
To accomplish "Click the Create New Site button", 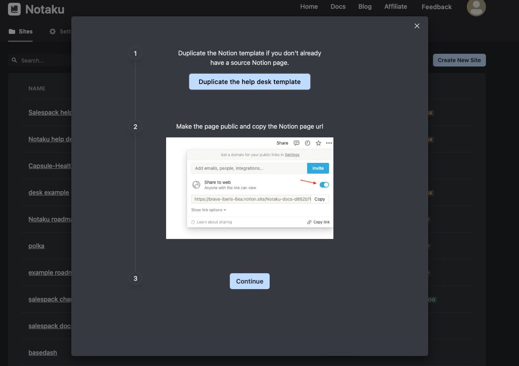I will pyautogui.click(x=459, y=60).
